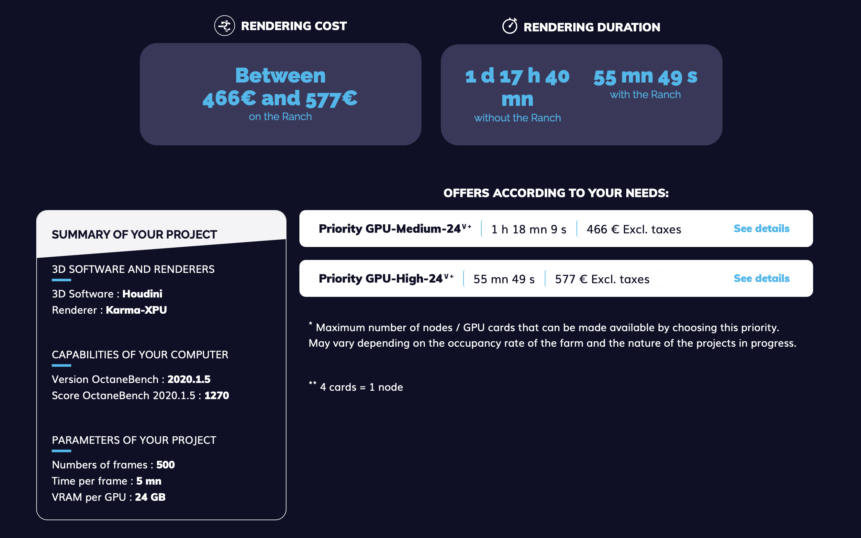861x538 pixels.
Task: Select the Priority GPU-High-24 offer title
Action: pyautogui.click(x=386, y=278)
